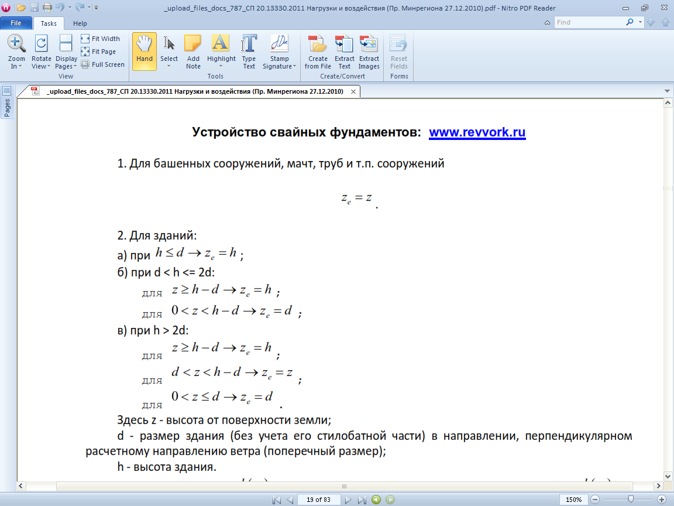Viewport: 674px width, 506px height.
Task: Open the www.revvork.ru hyperlink
Action: (x=477, y=132)
